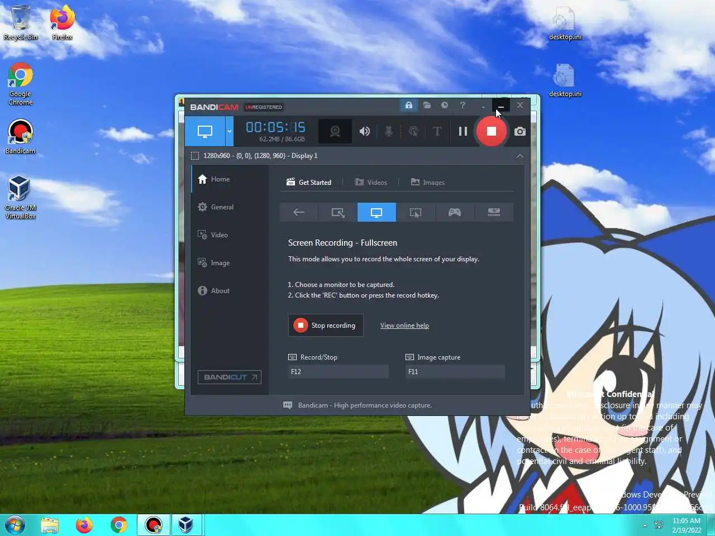Click the Bandicam taskbar button
Screen dimensions: 715x536
click(154, 525)
